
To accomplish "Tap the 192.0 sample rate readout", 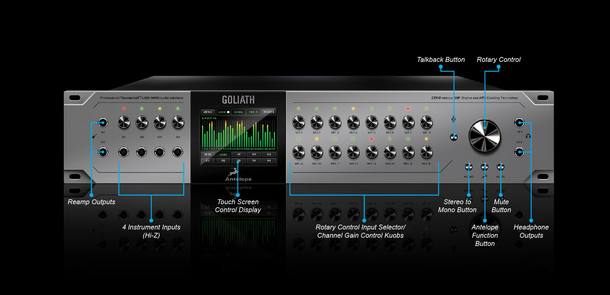I will (x=253, y=112).
